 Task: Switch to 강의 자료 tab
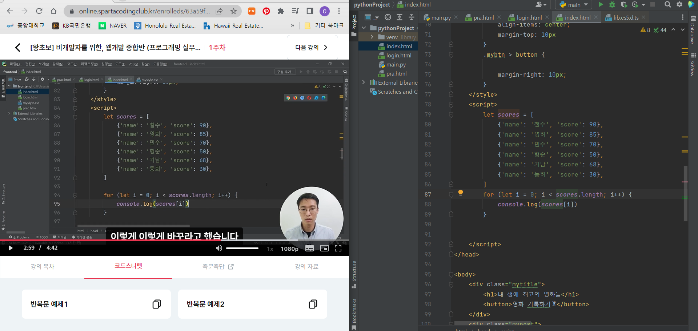[x=306, y=267]
